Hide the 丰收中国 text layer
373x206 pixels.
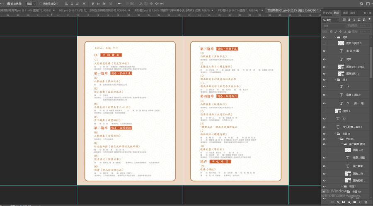tap(324, 51)
